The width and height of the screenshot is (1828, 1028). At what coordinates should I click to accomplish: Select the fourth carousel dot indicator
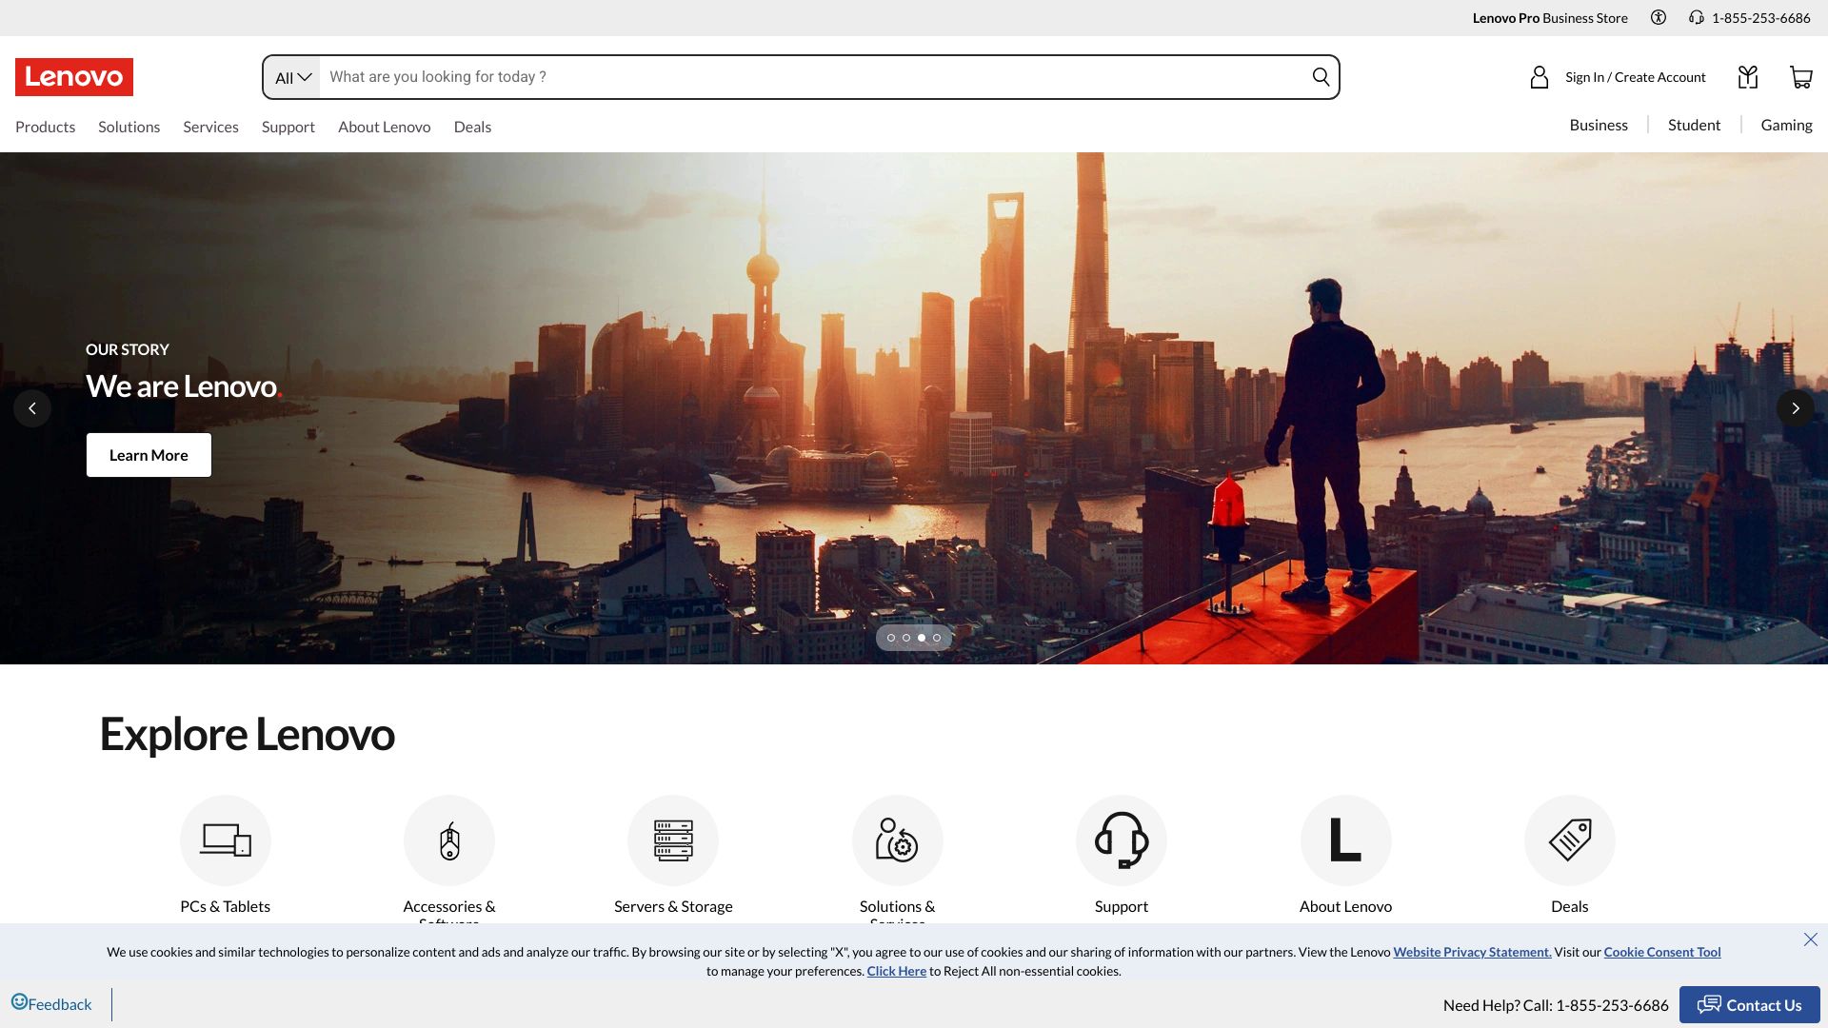coord(937,638)
